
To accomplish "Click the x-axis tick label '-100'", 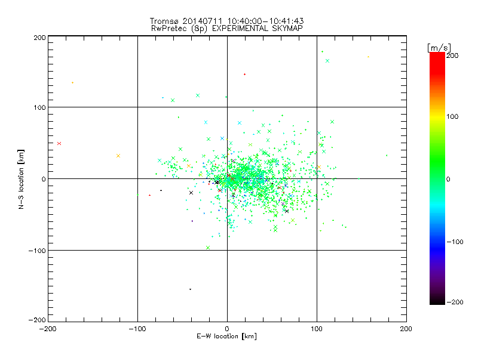I will [x=137, y=329].
